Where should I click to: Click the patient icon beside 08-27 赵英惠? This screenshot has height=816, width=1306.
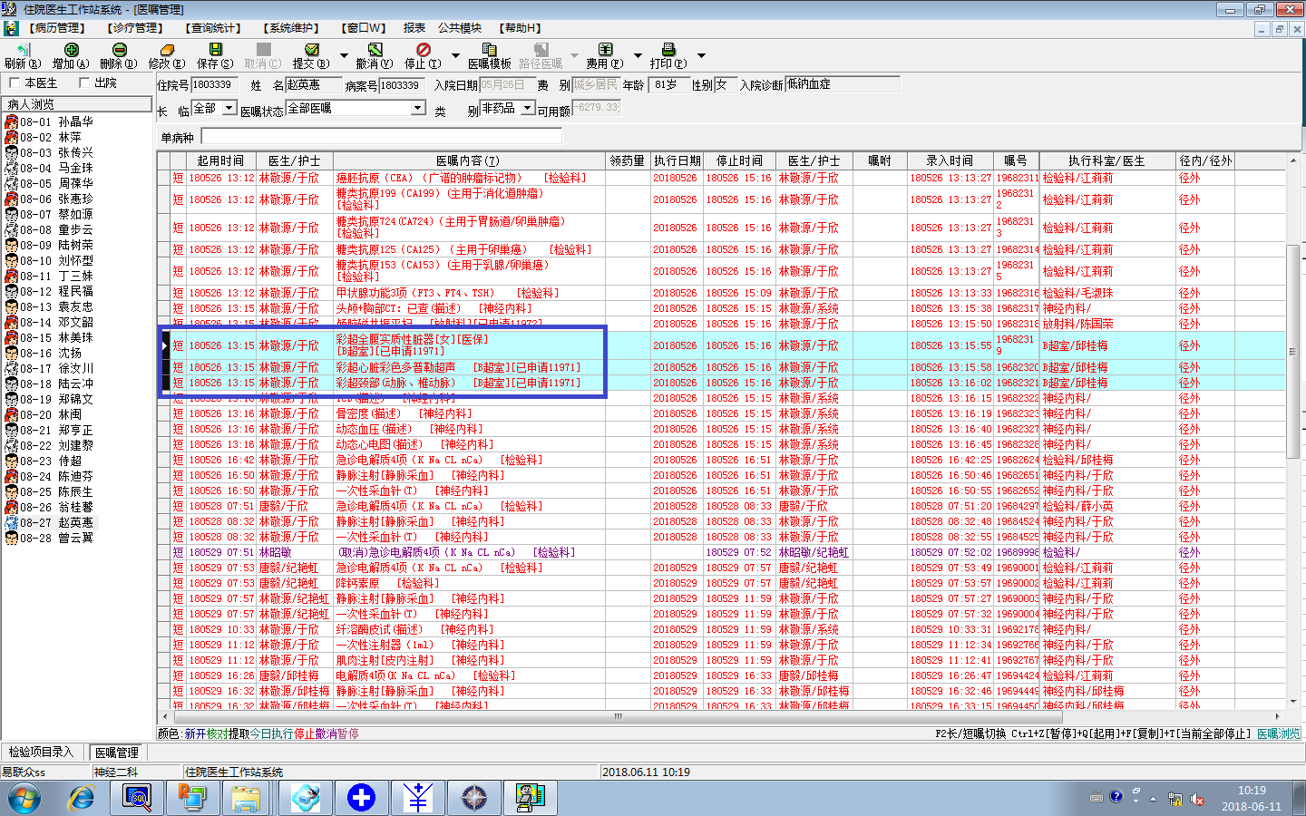pos(11,522)
